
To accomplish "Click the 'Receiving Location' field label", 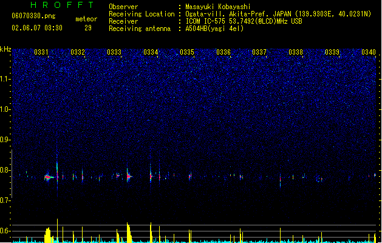I will point(142,14).
